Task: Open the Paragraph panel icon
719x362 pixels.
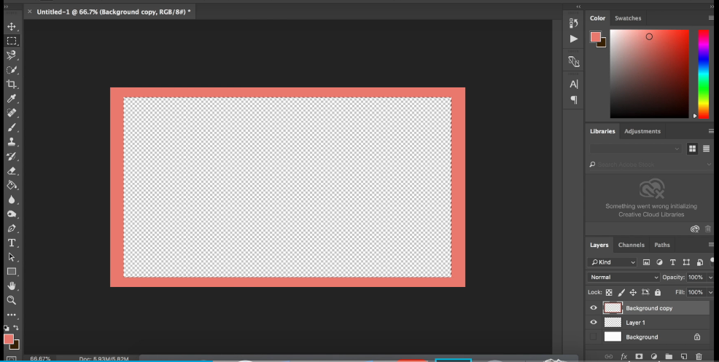Action: click(x=574, y=100)
